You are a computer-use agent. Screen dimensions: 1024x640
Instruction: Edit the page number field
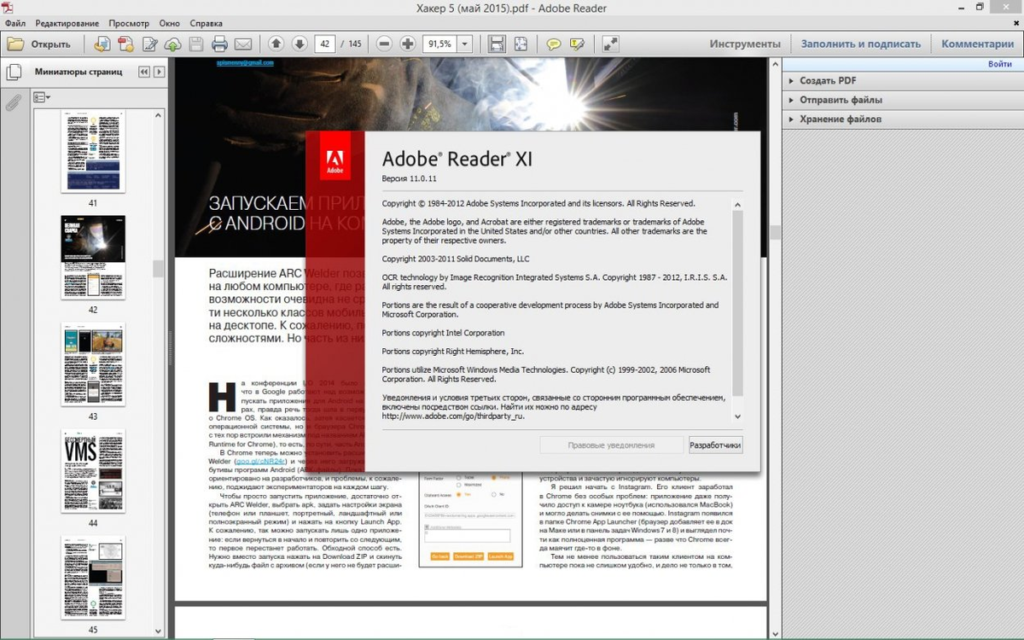[x=328, y=44]
